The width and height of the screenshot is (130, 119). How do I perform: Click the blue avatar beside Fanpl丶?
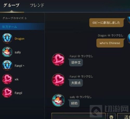[x=7, y=65]
